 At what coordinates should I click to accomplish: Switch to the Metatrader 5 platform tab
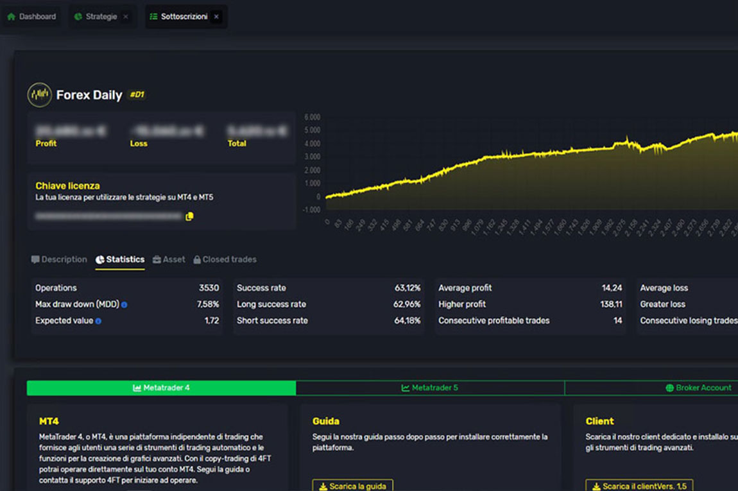[x=430, y=388]
